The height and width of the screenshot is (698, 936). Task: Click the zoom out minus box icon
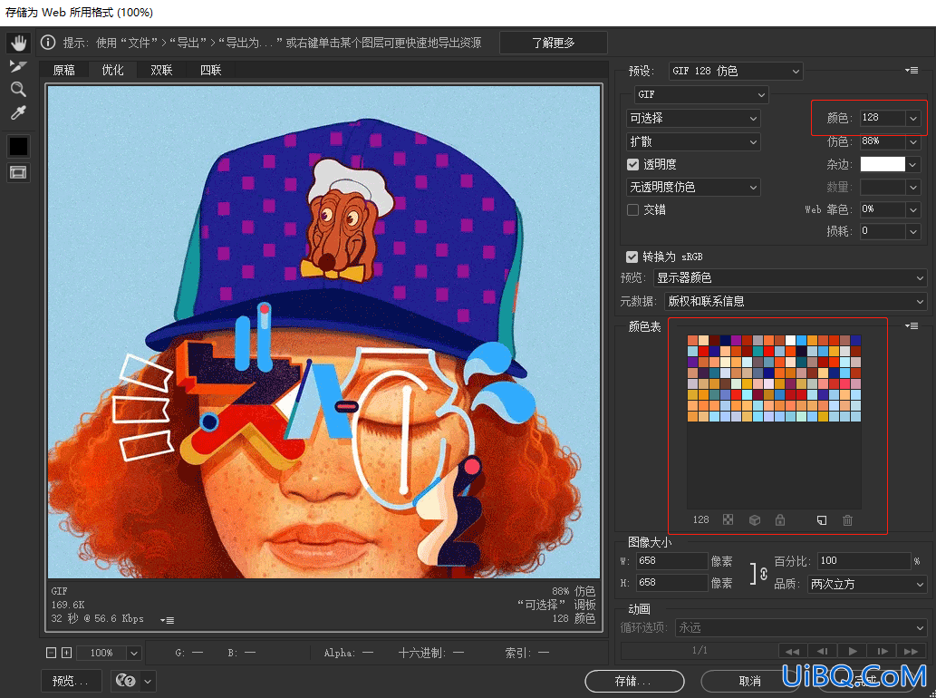pyautogui.click(x=52, y=653)
